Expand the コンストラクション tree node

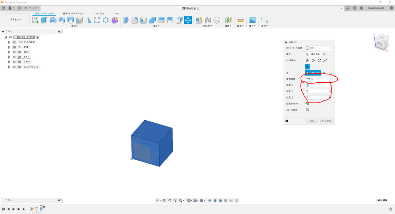(x=9, y=67)
